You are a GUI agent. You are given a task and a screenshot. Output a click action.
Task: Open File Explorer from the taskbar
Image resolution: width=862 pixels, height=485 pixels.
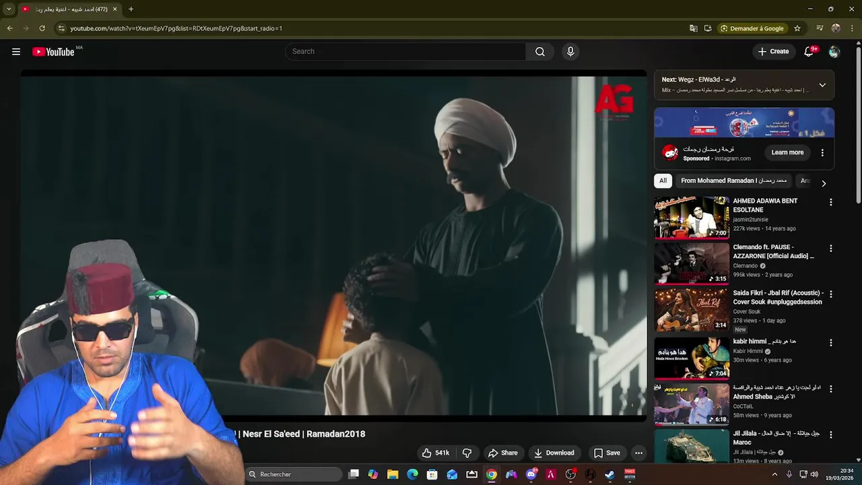393,474
